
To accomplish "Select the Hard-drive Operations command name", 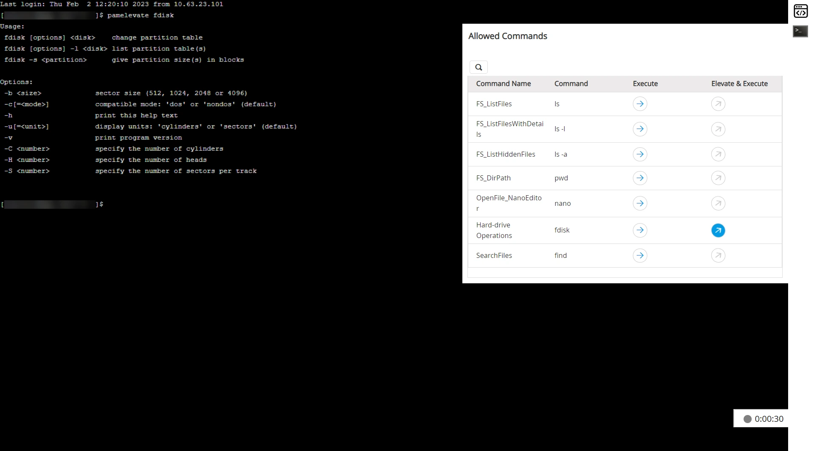I will [494, 230].
